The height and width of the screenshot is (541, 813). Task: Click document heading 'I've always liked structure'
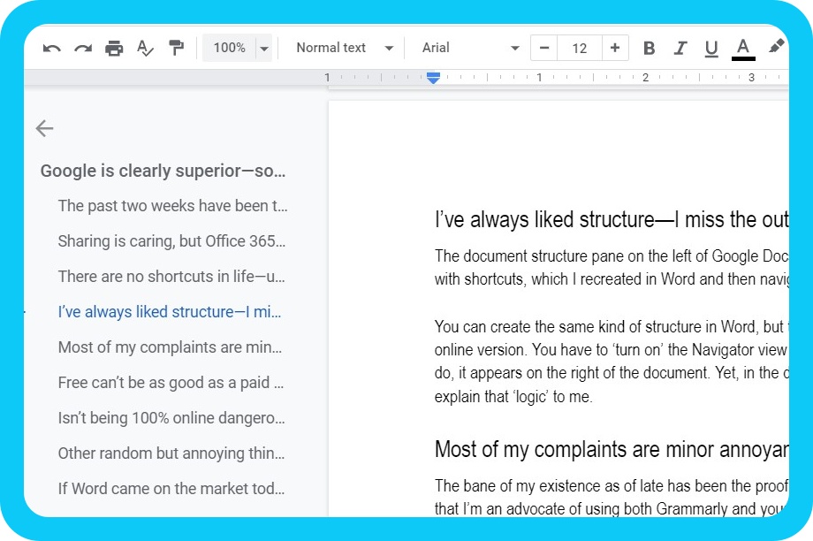pyautogui.click(x=612, y=219)
